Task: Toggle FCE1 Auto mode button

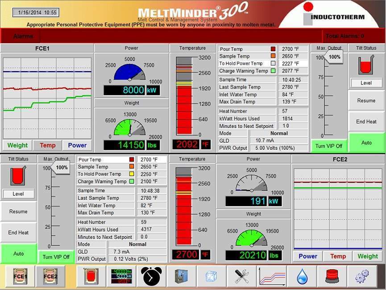Action: [x=366, y=142]
